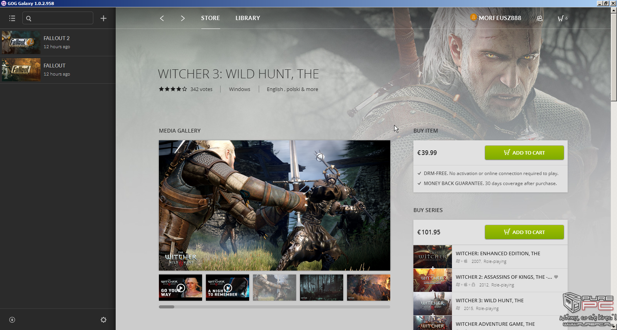Viewport: 617px width, 330px height.
Task: Click the page vertical scrollbar thumb
Action: (x=614, y=57)
